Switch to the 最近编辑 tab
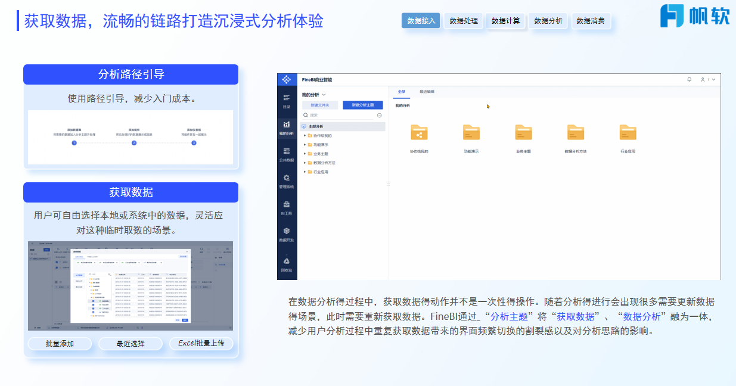The width and height of the screenshot is (736, 386). tap(427, 92)
